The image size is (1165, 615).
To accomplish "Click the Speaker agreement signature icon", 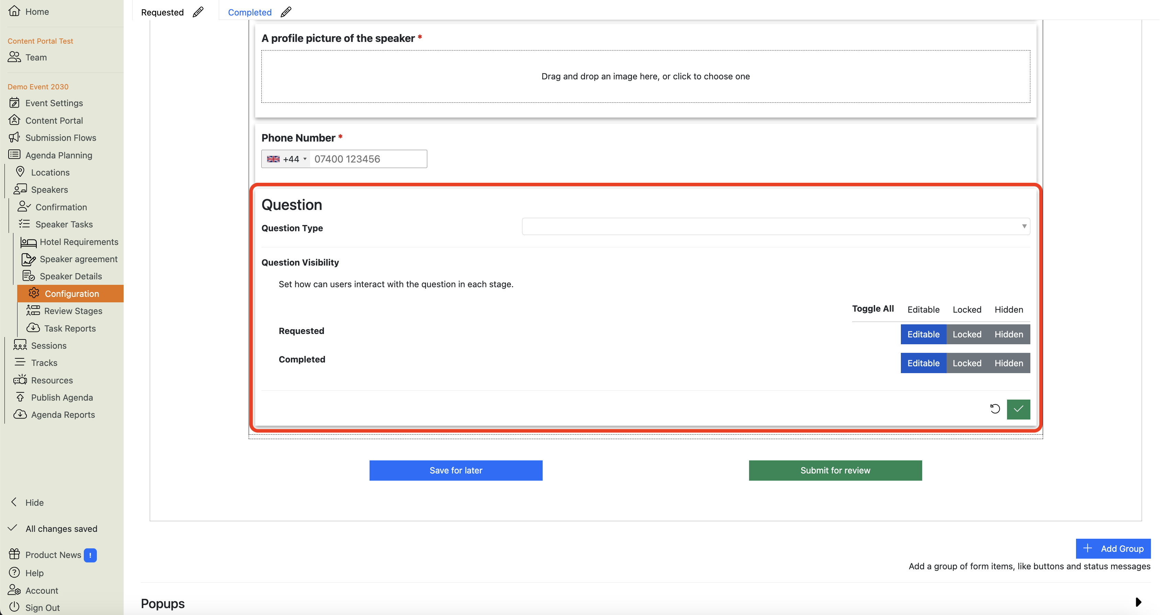I will pyautogui.click(x=29, y=259).
